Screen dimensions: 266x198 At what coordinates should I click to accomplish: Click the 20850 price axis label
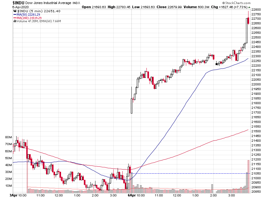[x=256, y=192]
